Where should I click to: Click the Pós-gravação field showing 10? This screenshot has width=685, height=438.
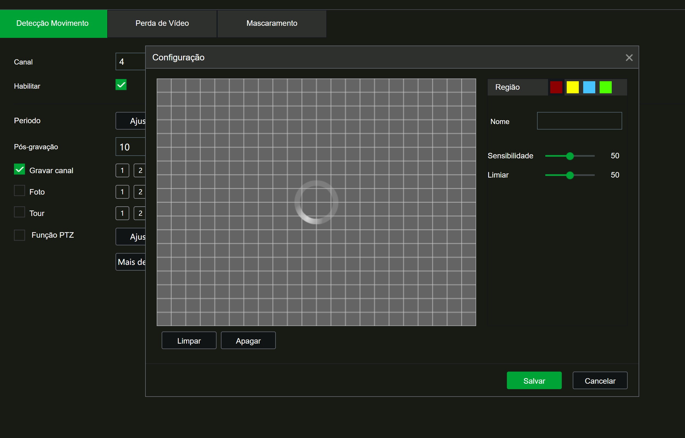(x=131, y=147)
